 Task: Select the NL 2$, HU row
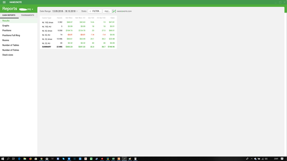click(x=78, y=43)
